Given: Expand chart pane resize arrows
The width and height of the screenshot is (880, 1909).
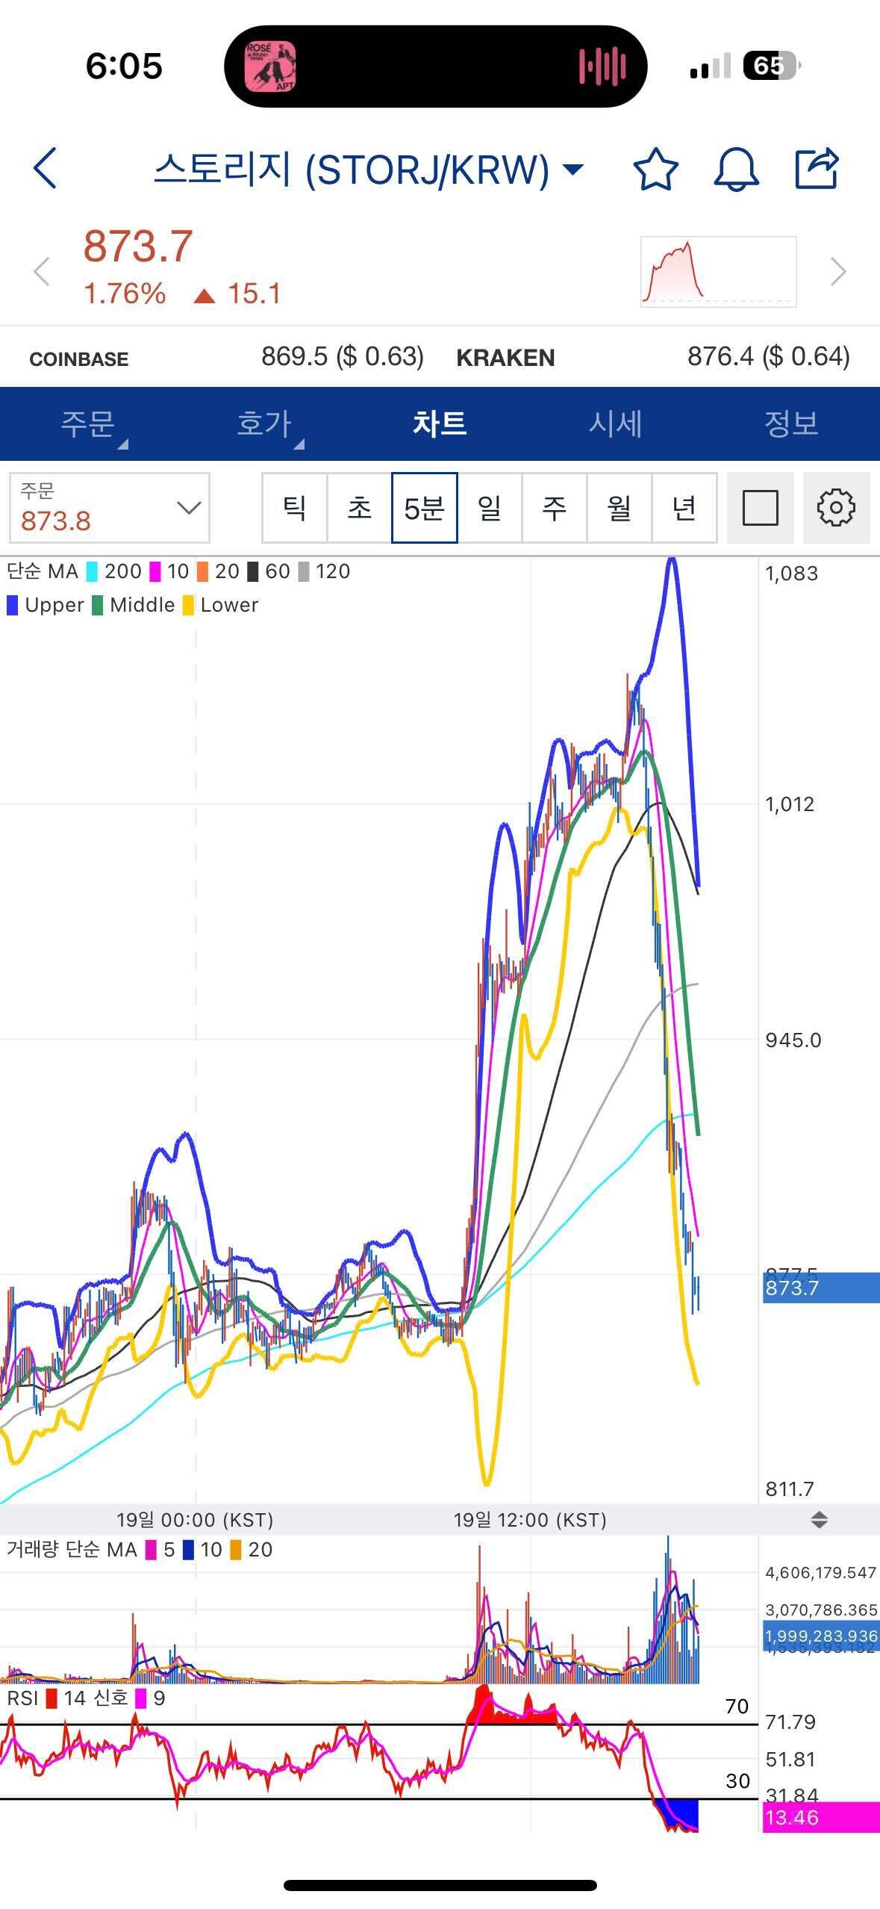Looking at the screenshot, I should click(819, 1519).
